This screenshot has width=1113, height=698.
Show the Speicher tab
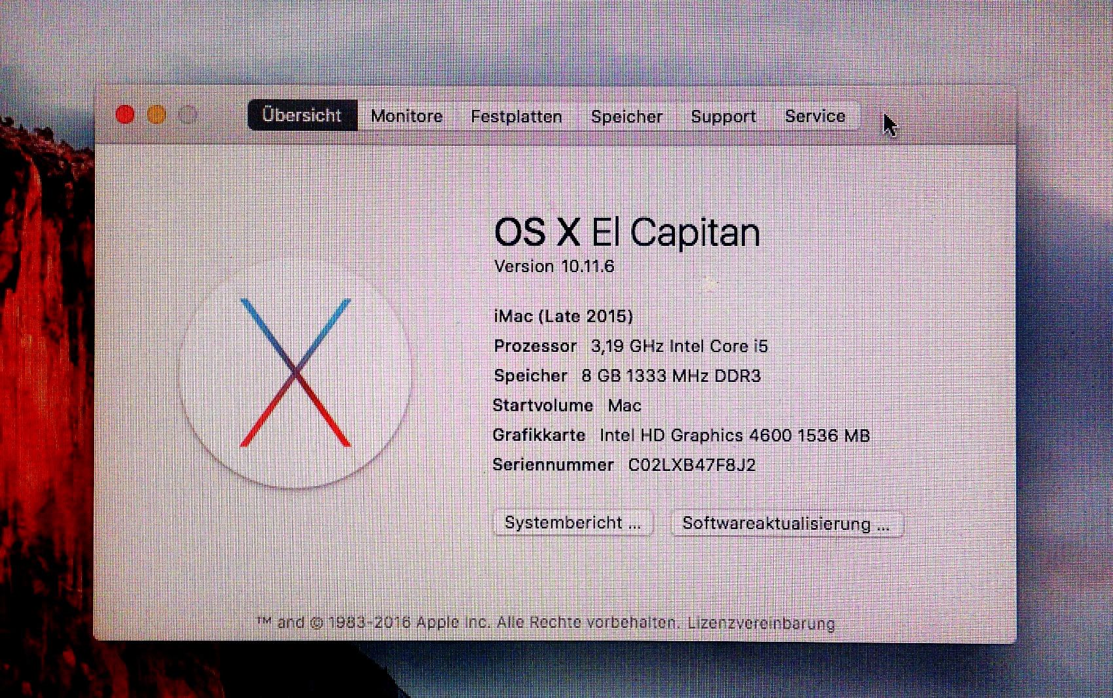(x=627, y=116)
